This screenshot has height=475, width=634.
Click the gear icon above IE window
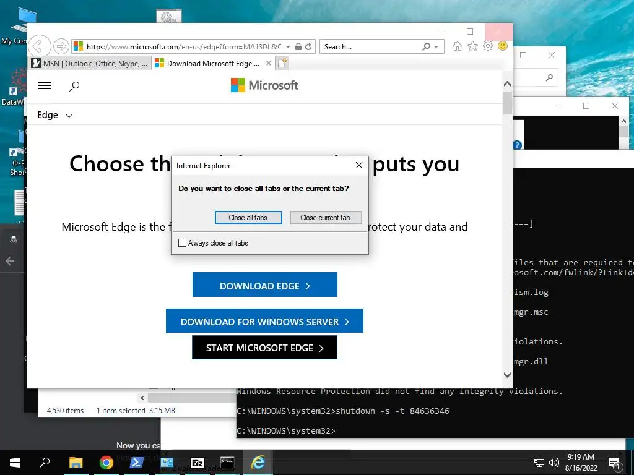click(168, 17)
